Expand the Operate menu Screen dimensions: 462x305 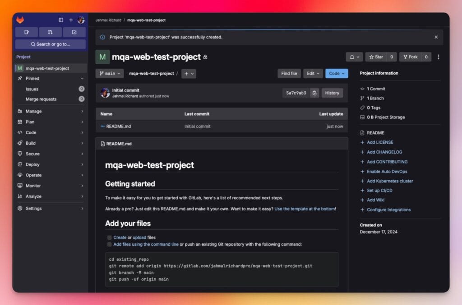[51, 175]
